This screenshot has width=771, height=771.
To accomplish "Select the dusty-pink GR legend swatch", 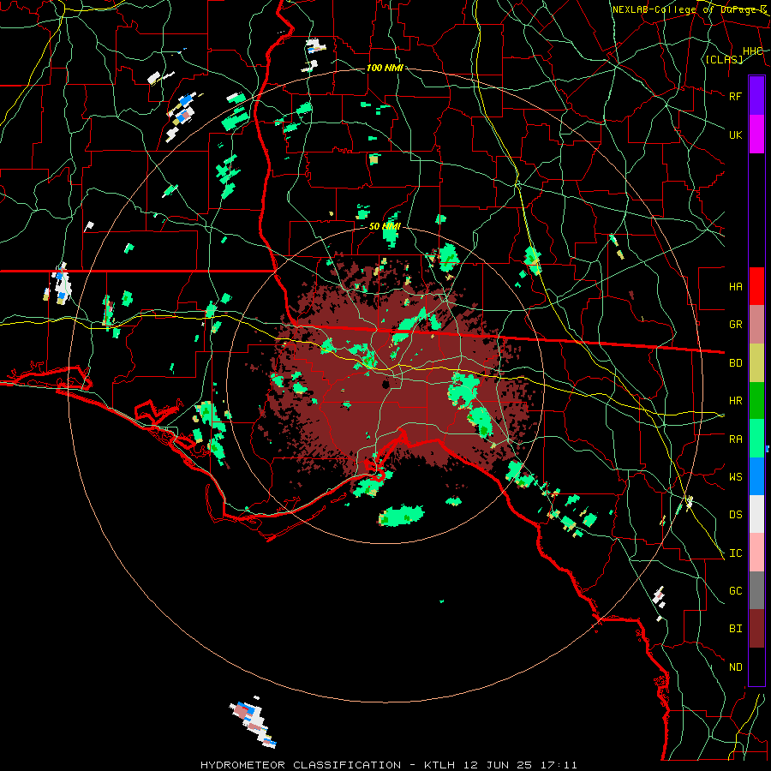I will [756, 325].
